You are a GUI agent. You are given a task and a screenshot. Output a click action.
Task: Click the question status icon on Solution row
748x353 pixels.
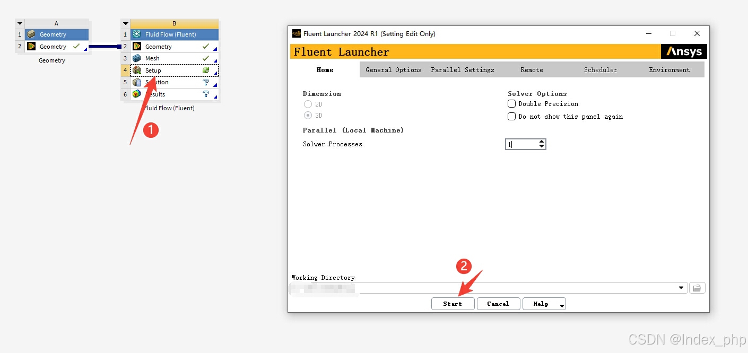point(206,82)
